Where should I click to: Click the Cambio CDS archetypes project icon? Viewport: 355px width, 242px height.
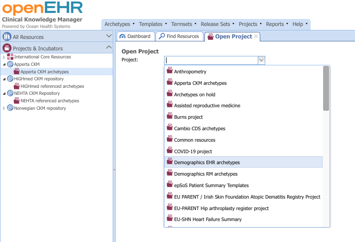(x=170, y=127)
